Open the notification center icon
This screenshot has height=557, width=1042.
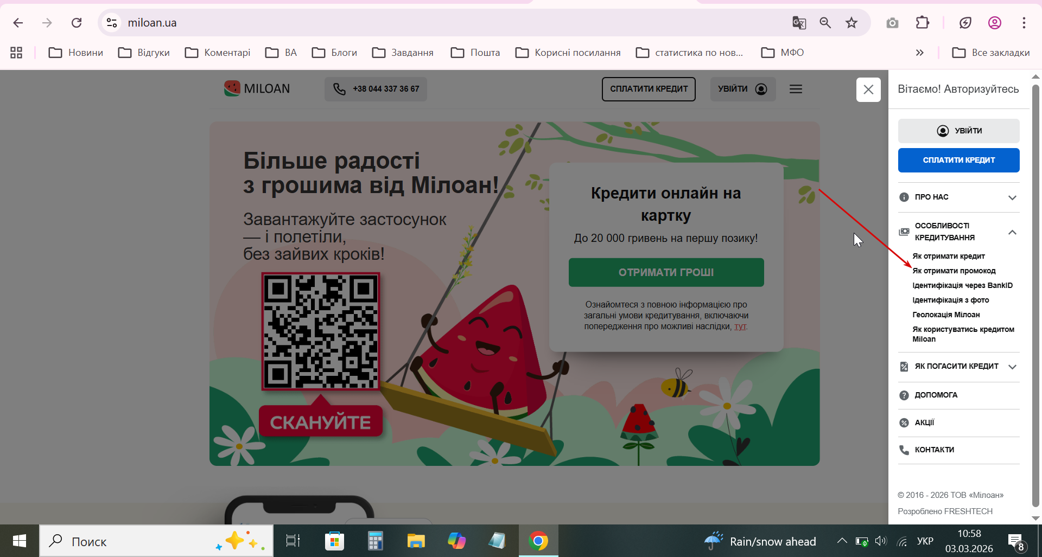(x=1016, y=541)
